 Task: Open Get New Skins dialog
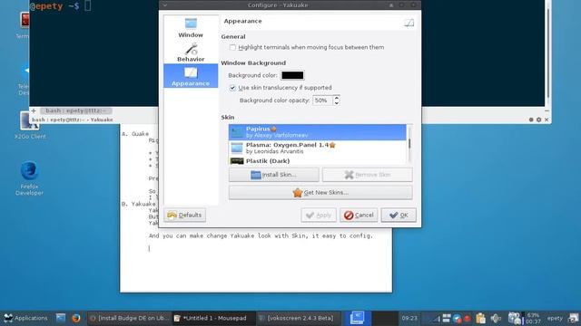pos(320,193)
